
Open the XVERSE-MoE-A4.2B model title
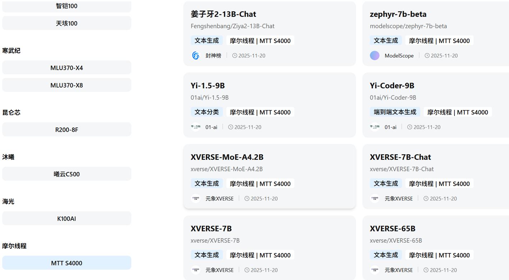pos(227,157)
